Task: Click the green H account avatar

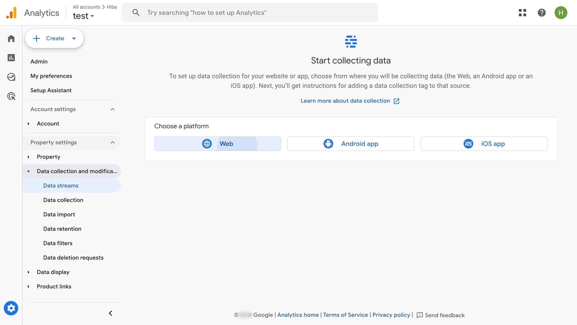Action: pos(561,12)
